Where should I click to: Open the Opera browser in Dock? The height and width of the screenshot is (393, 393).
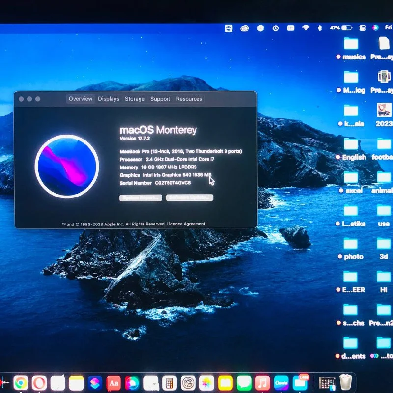[39, 383]
